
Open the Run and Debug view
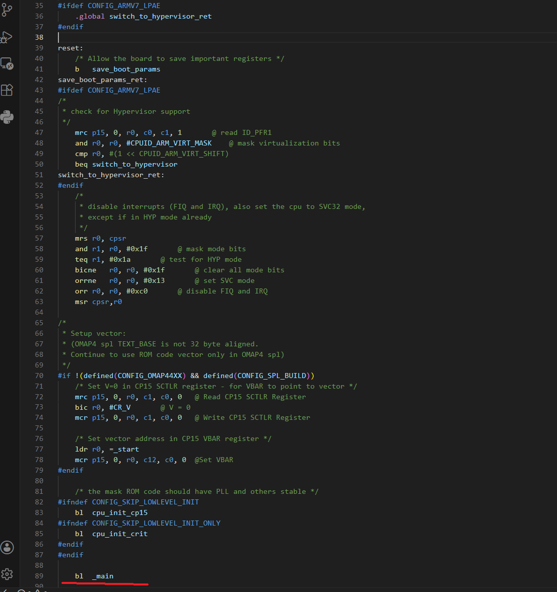click(x=7, y=37)
